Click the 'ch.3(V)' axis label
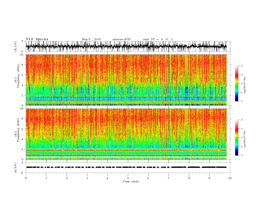 tap(16, 168)
